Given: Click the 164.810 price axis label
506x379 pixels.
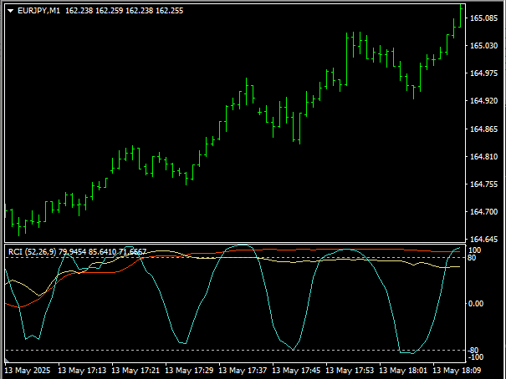Looking at the screenshot, I should pos(483,156).
